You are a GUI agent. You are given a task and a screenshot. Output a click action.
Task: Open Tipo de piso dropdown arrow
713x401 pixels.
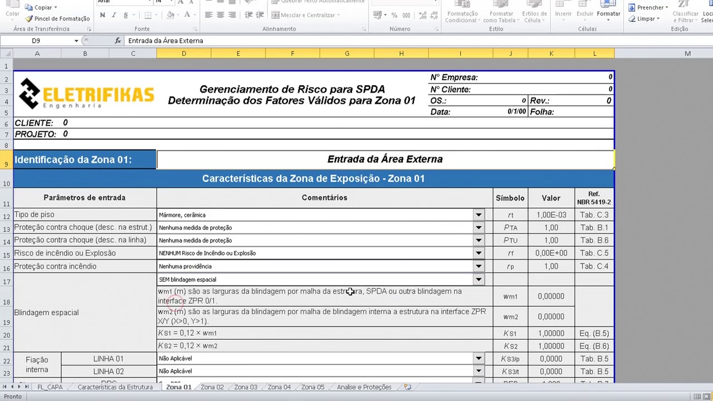tap(478, 215)
